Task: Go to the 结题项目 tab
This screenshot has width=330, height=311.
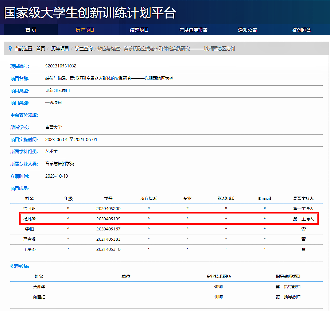Action: point(139,30)
